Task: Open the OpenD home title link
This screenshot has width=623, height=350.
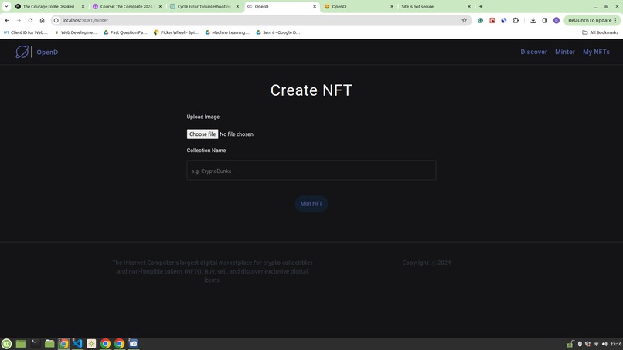Action: click(47, 52)
